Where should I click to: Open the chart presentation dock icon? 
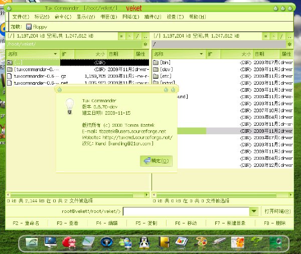(182, 242)
